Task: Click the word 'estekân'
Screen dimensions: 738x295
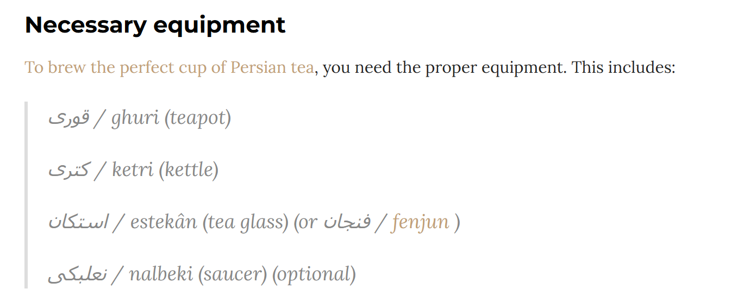Action: (x=164, y=222)
